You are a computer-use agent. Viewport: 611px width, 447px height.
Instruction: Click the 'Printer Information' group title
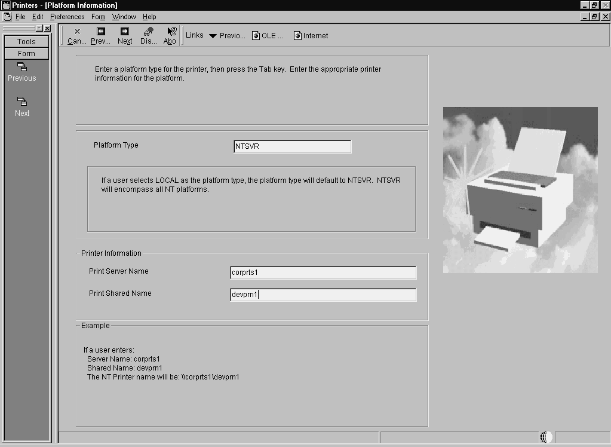click(111, 253)
